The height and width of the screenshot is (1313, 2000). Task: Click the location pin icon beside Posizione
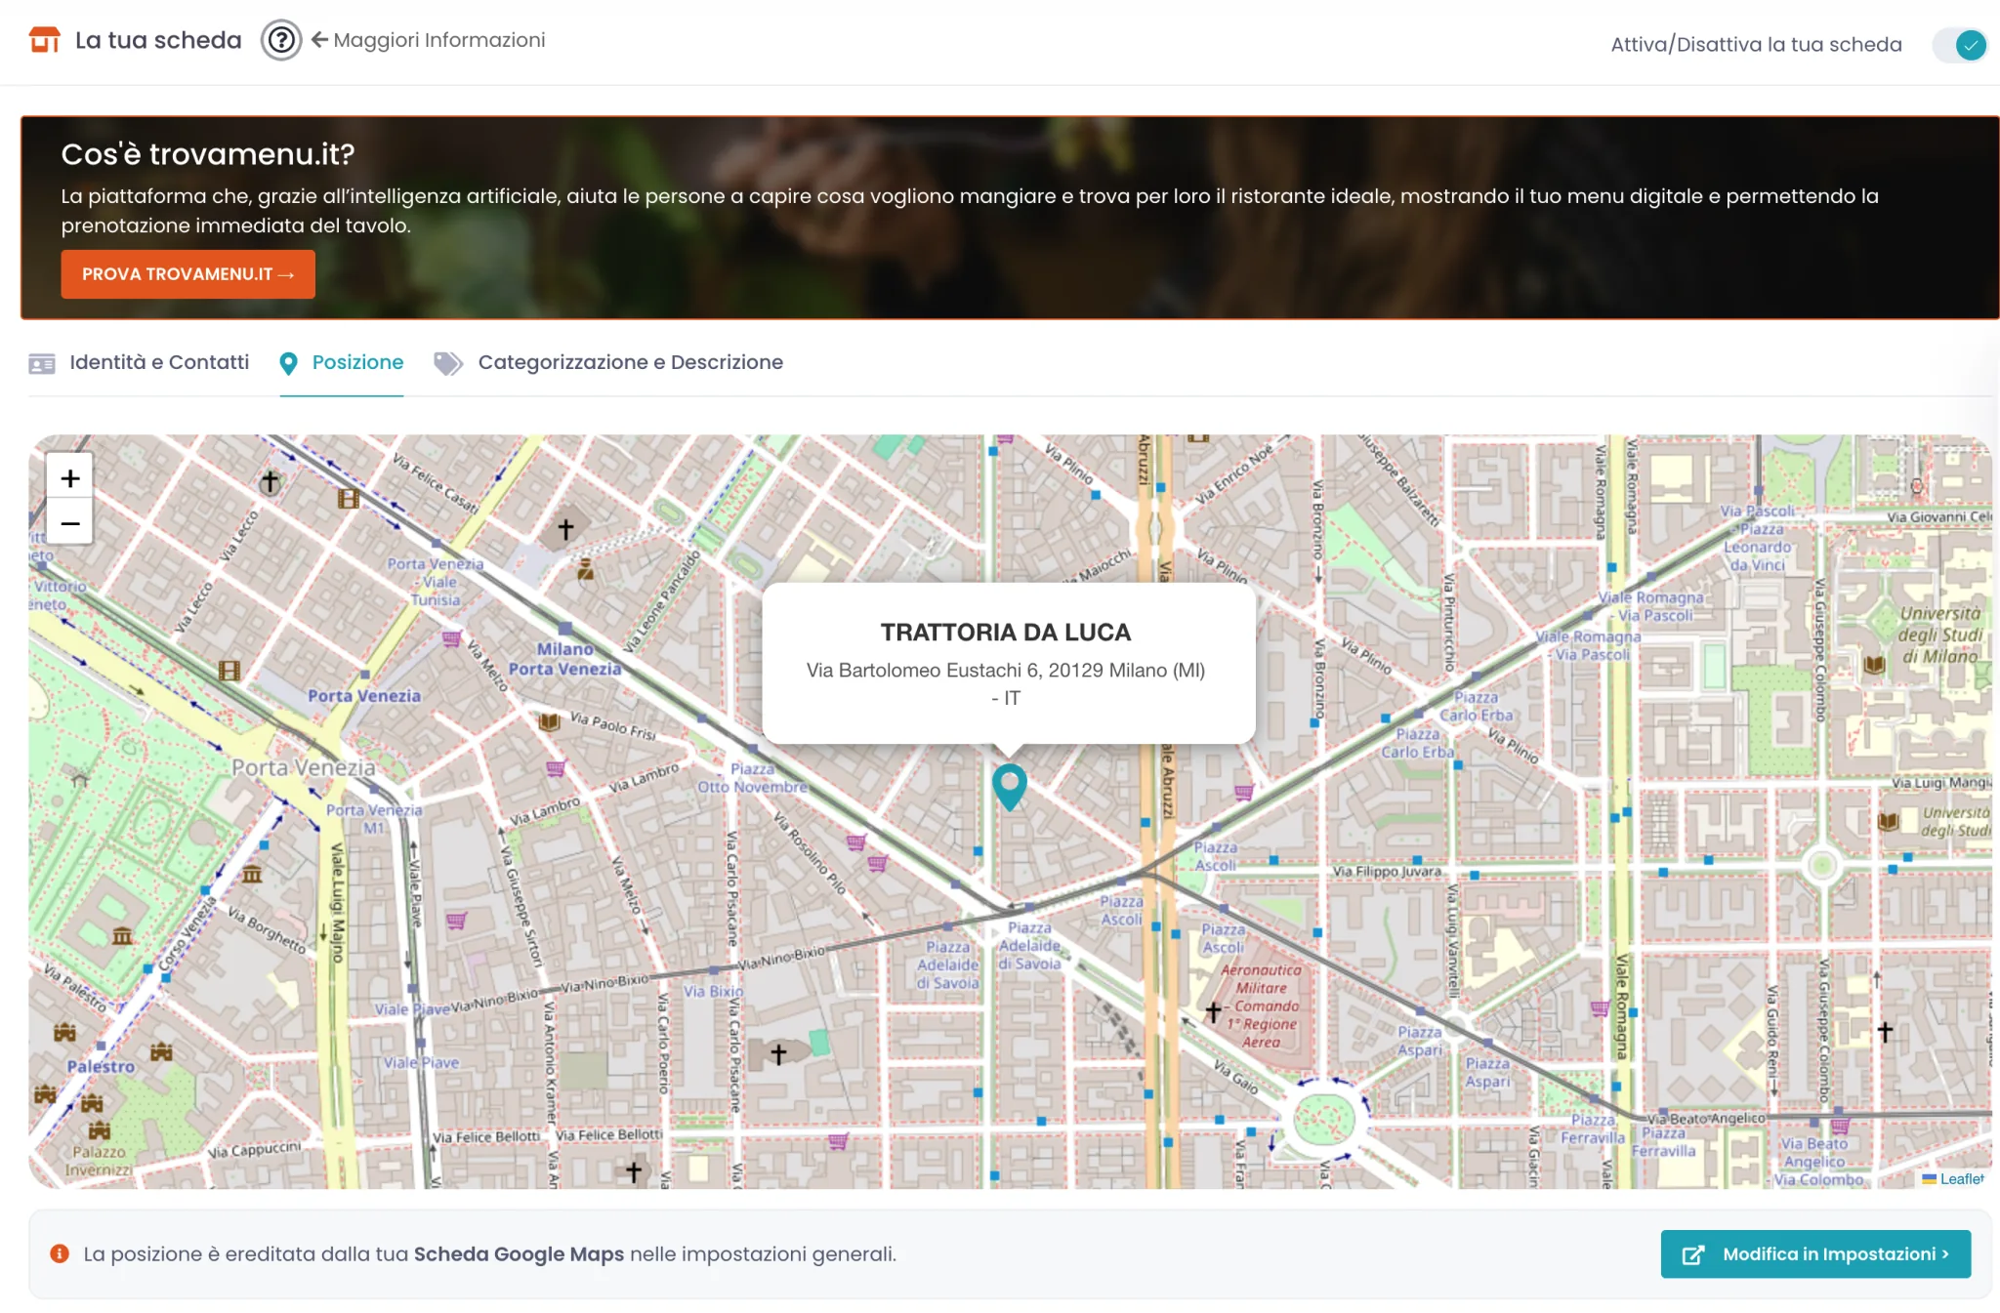pos(288,364)
